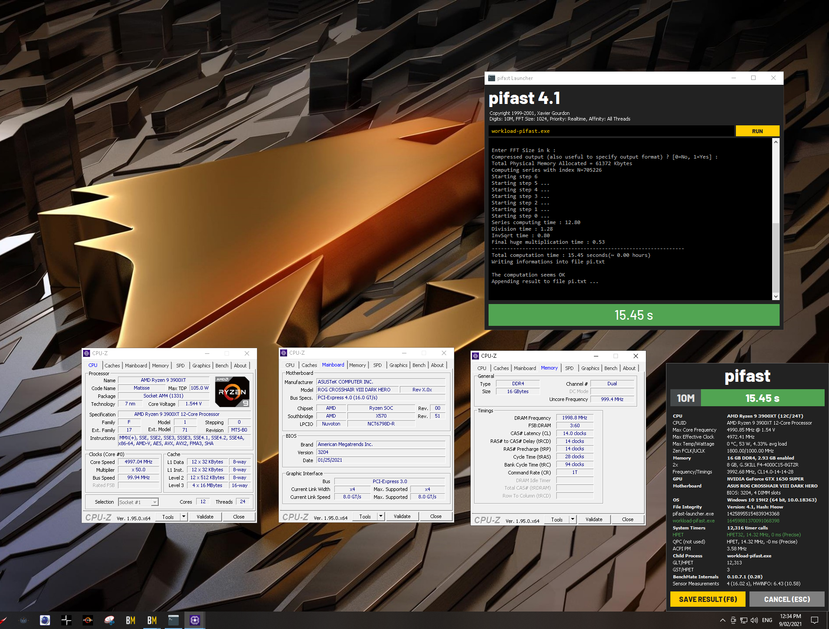
Task: Click the console scrollbar thumb in pifast Launcher
Action: click(776, 258)
